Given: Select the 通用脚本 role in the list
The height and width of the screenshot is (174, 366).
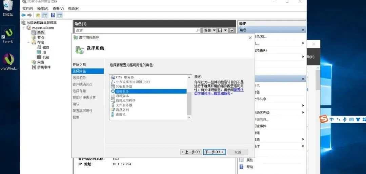Looking at the screenshot, I should 122,96.
